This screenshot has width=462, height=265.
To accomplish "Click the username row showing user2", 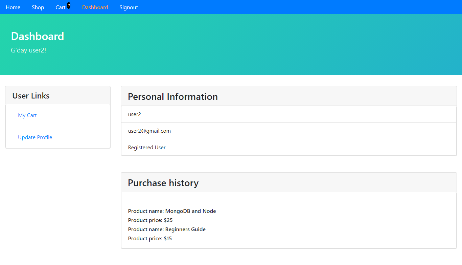I will click(x=135, y=114).
